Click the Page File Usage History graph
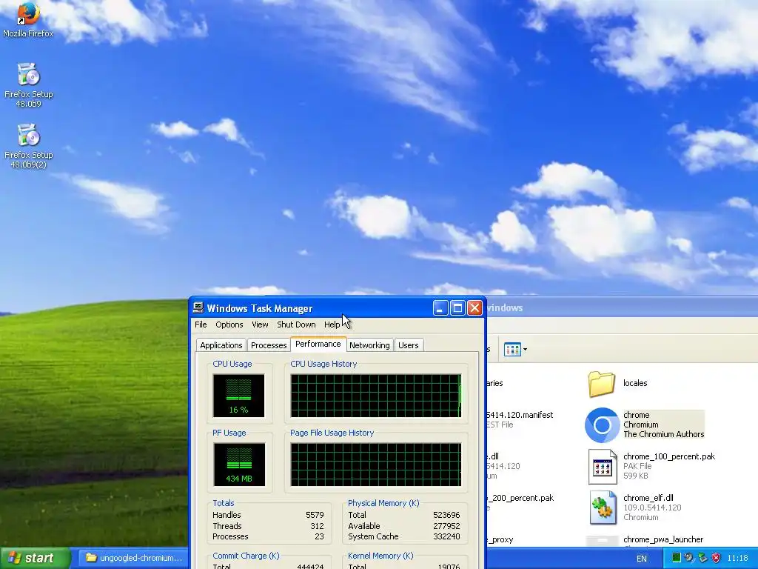Screen dimensions: 758x569 coord(375,465)
